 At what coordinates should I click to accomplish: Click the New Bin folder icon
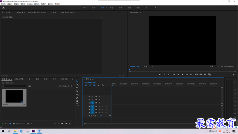point(63,124)
